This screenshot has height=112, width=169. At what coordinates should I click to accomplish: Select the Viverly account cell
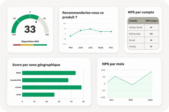click(x=136, y=46)
